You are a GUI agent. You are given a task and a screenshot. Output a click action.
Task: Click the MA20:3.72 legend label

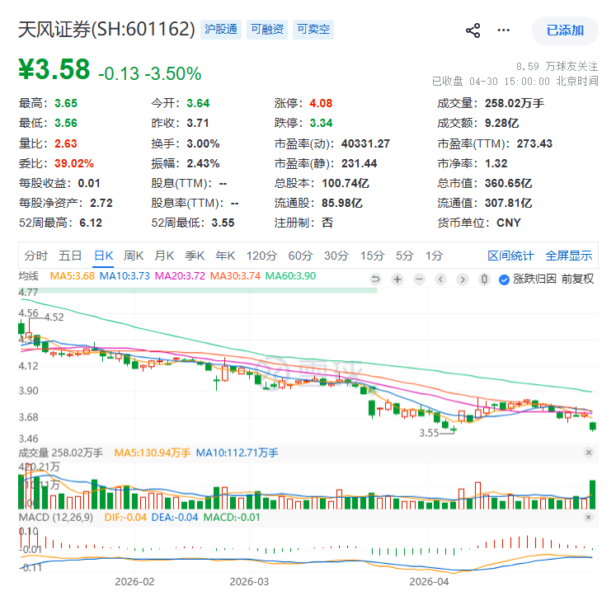tap(180, 276)
